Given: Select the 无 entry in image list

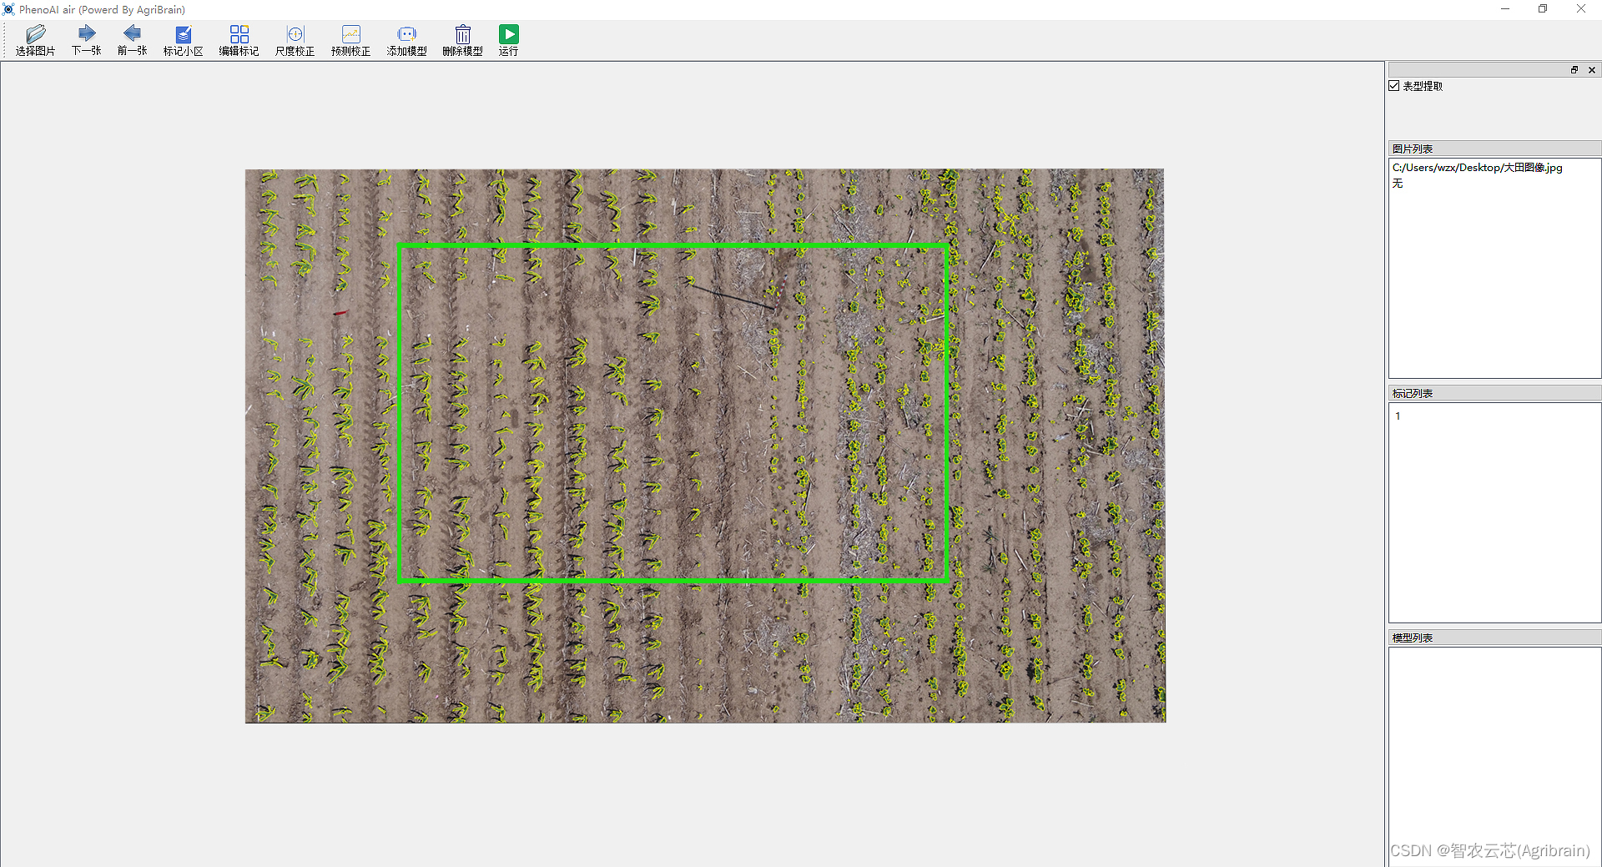Looking at the screenshot, I should coord(1398,184).
